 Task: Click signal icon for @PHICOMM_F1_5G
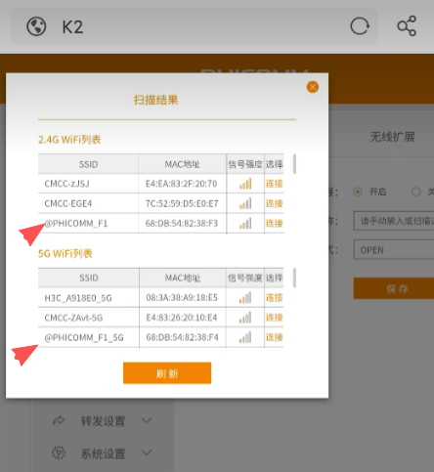(245, 337)
